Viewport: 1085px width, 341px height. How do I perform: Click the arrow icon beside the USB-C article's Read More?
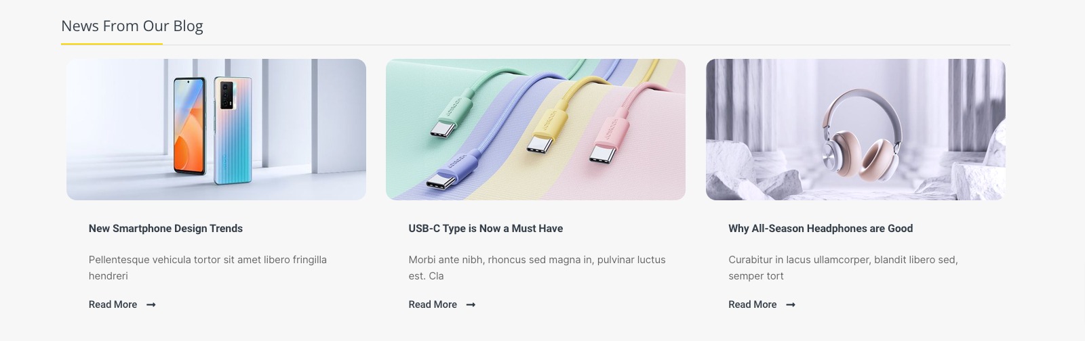click(x=471, y=305)
